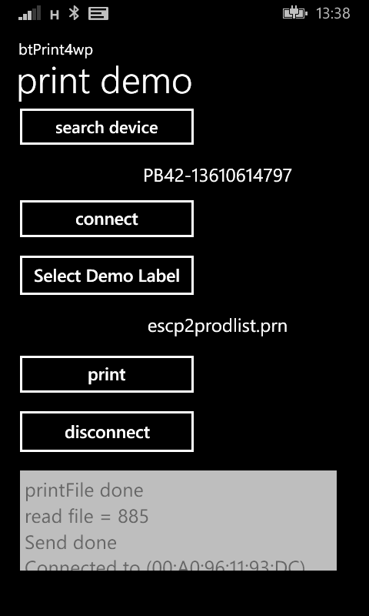Select the PB42-13610614797 device name
Screen dimensions: 369x616
tap(218, 176)
